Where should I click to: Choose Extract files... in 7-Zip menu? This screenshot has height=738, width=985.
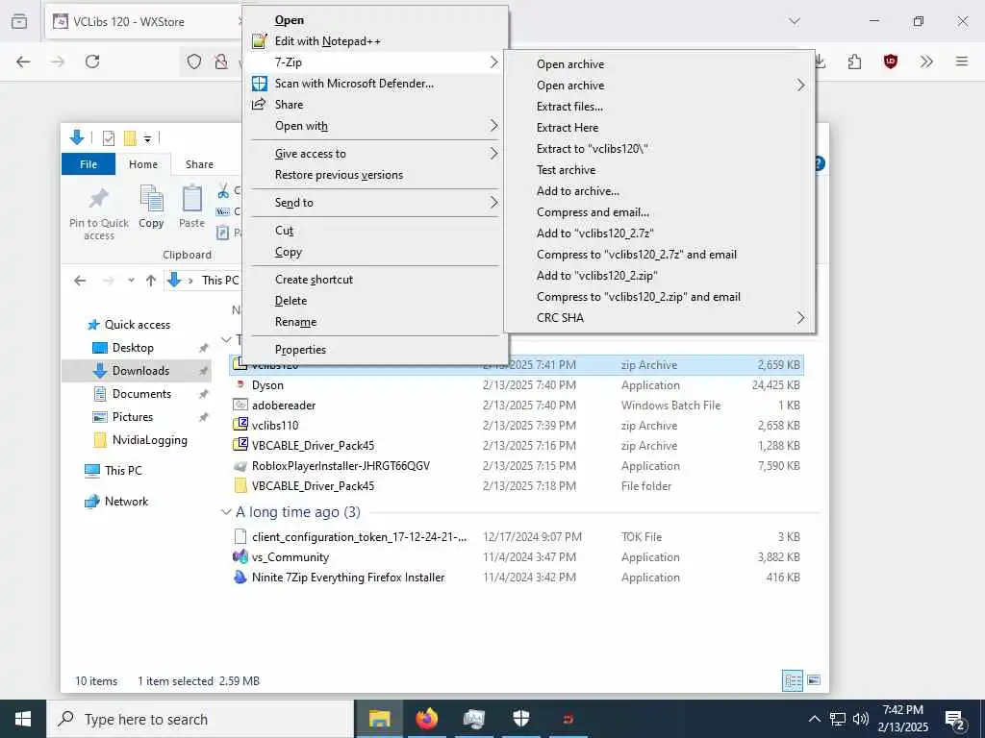click(660, 107)
